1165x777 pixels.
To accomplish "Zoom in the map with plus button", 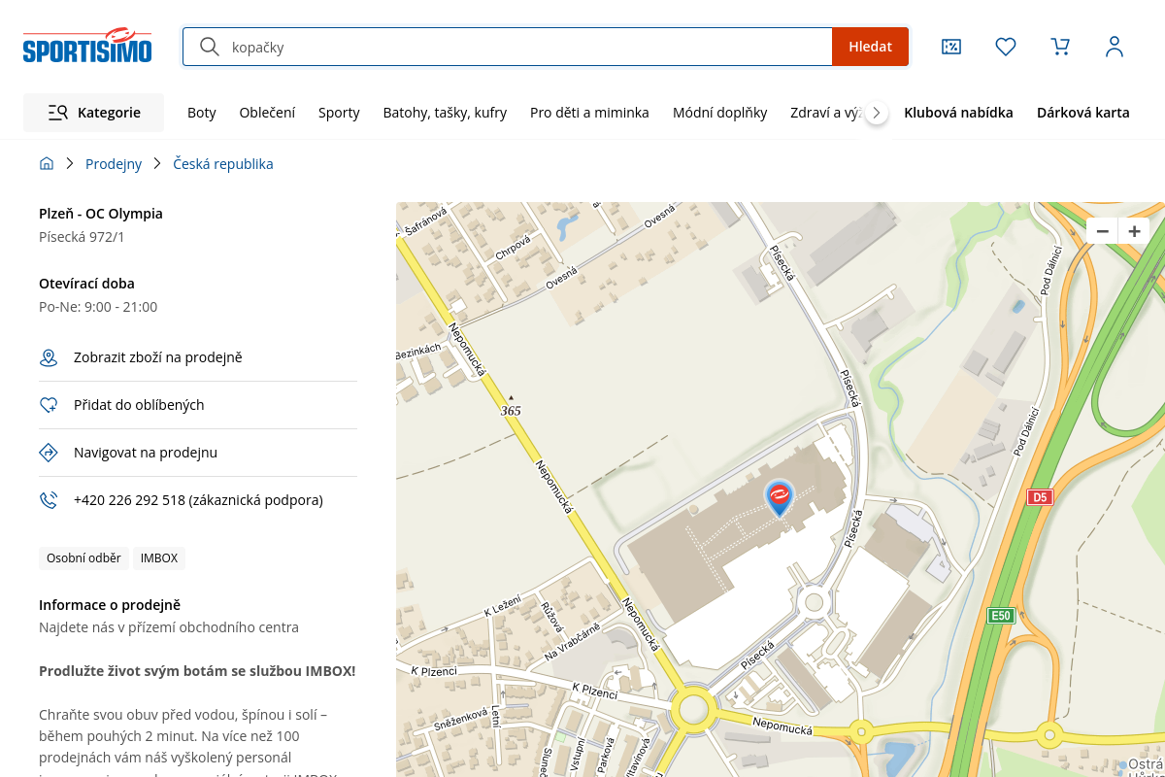I will tap(1134, 231).
